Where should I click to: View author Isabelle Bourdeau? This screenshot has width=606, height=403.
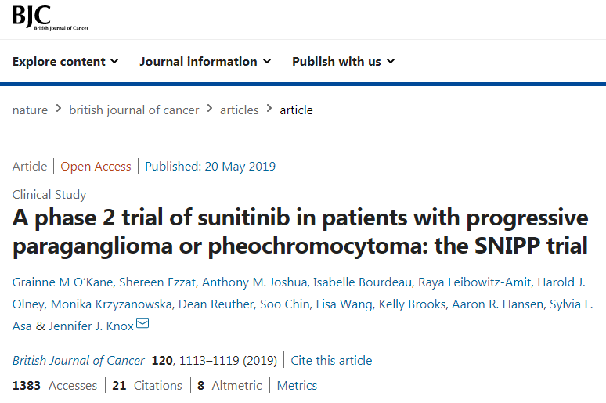363,282
